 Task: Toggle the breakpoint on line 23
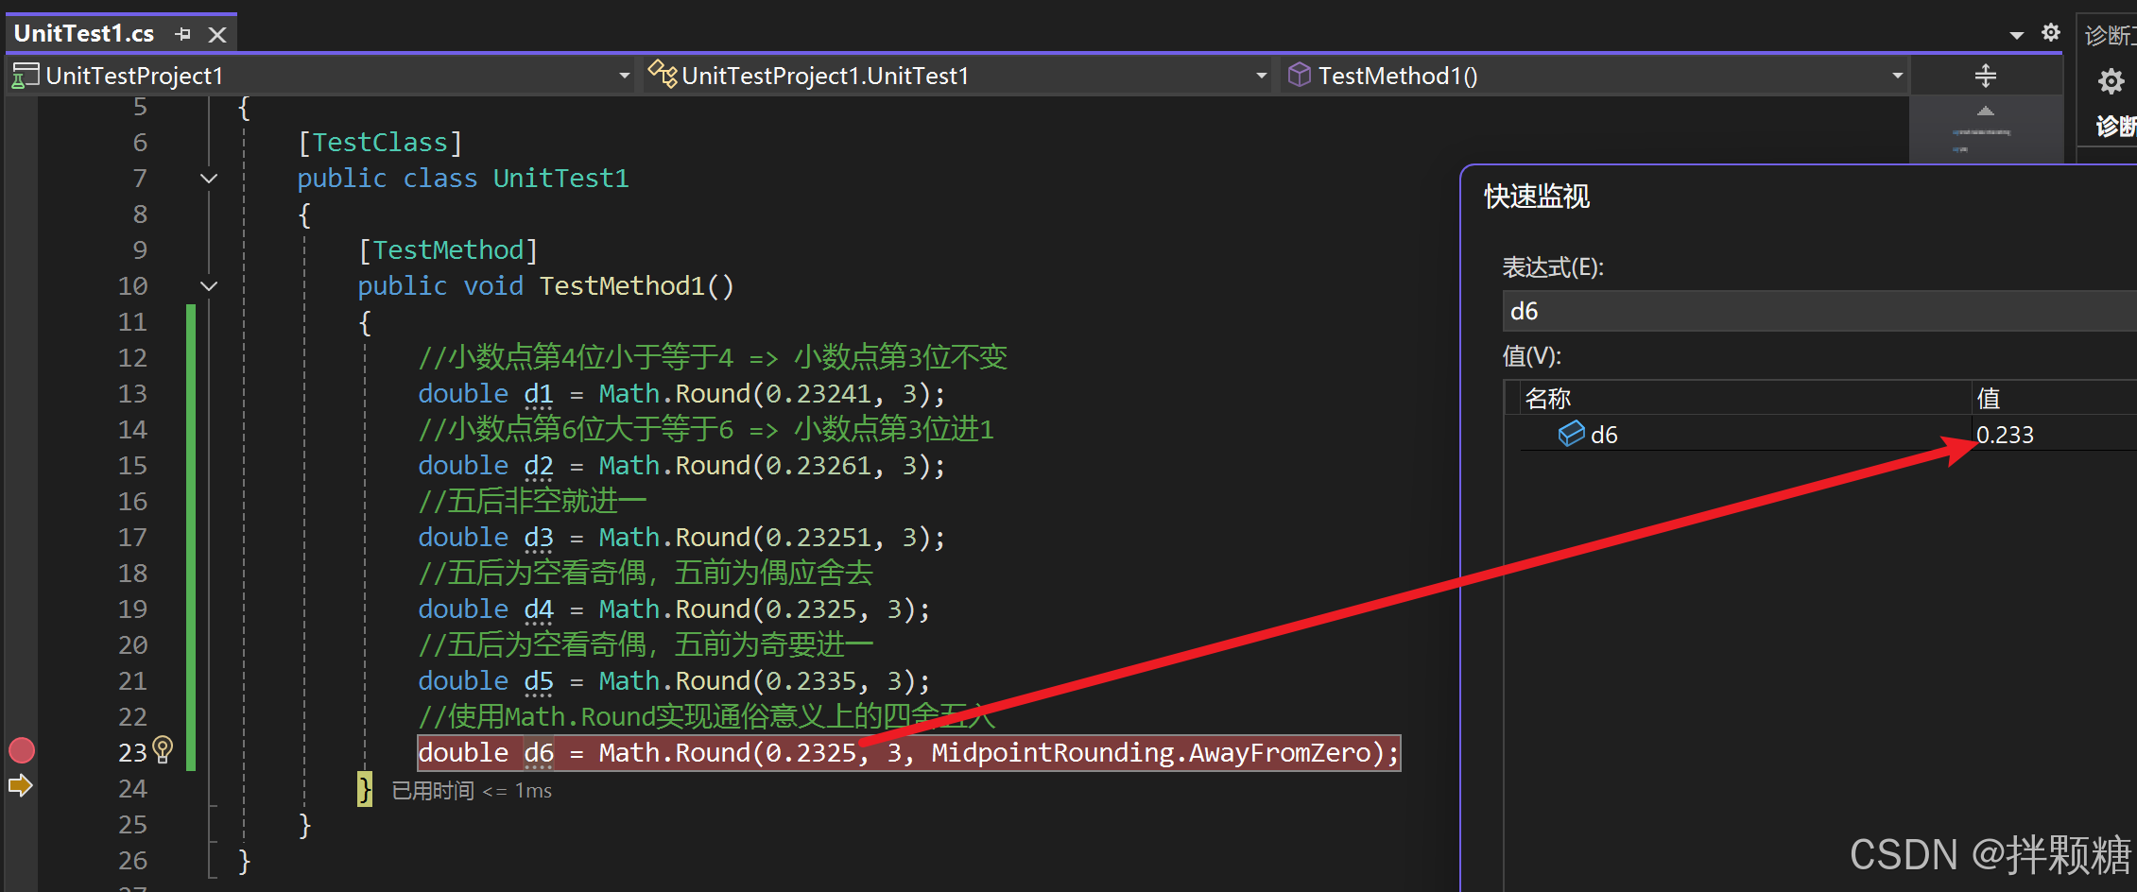(x=21, y=750)
